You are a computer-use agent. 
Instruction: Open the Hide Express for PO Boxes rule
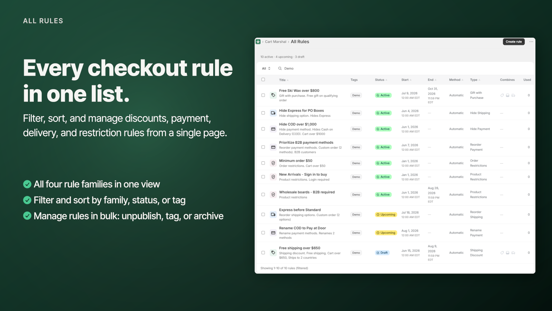tap(302, 111)
